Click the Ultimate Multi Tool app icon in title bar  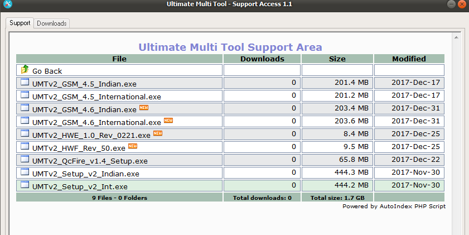(8, 4)
